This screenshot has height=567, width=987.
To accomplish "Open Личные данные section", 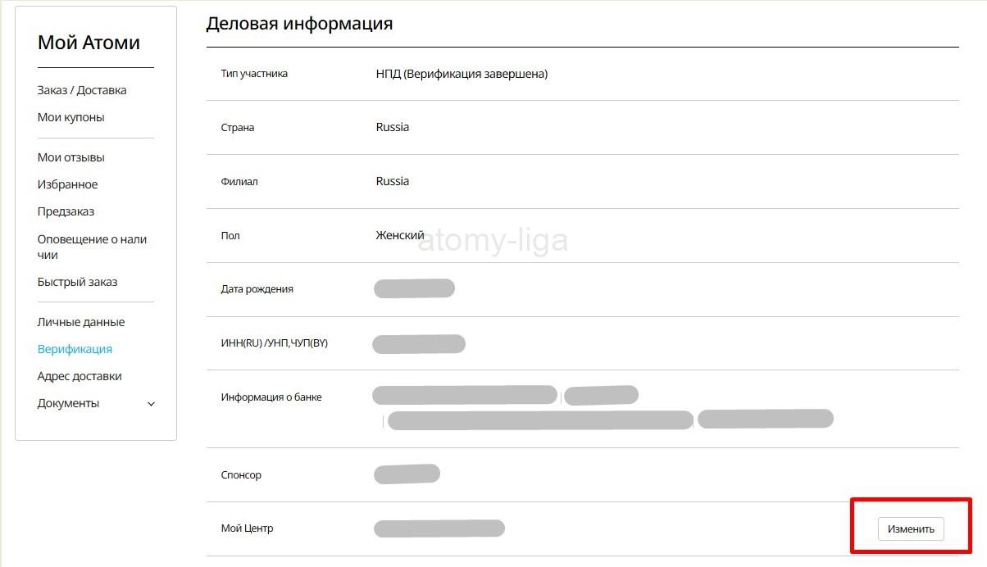I will [81, 322].
